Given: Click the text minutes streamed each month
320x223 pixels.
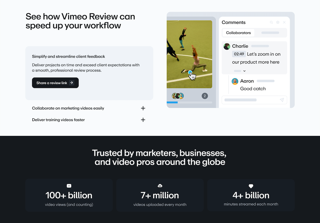Looking at the screenshot, I should click(x=251, y=204).
